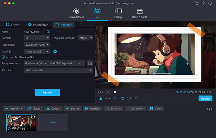Click the Vider trash button

point(156,109)
